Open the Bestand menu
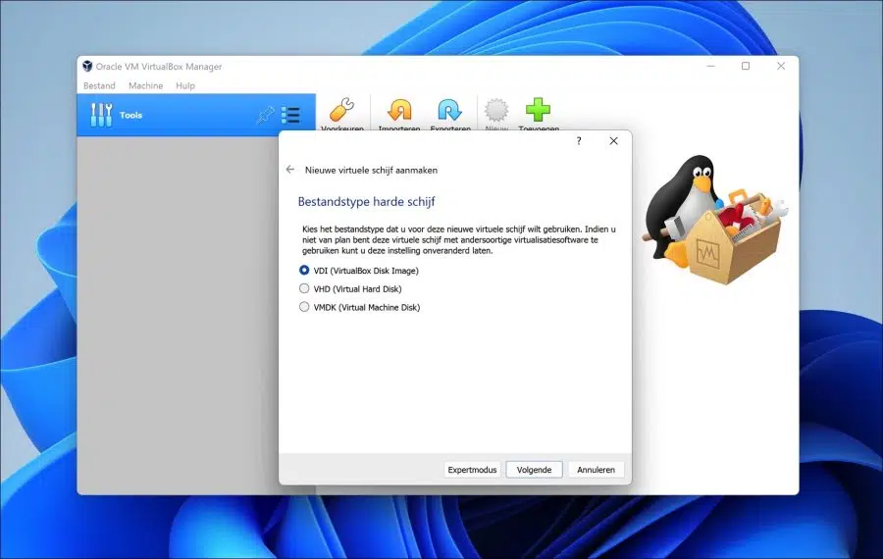883x559 pixels. click(x=99, y=85)
